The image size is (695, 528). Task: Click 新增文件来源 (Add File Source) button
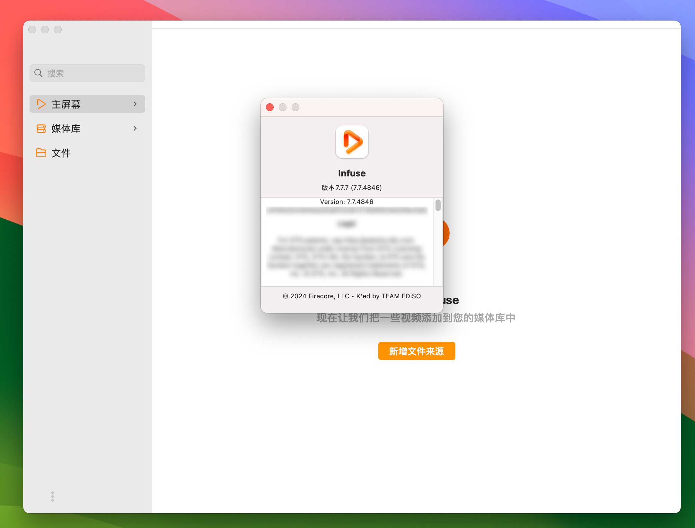click(416, 351)
